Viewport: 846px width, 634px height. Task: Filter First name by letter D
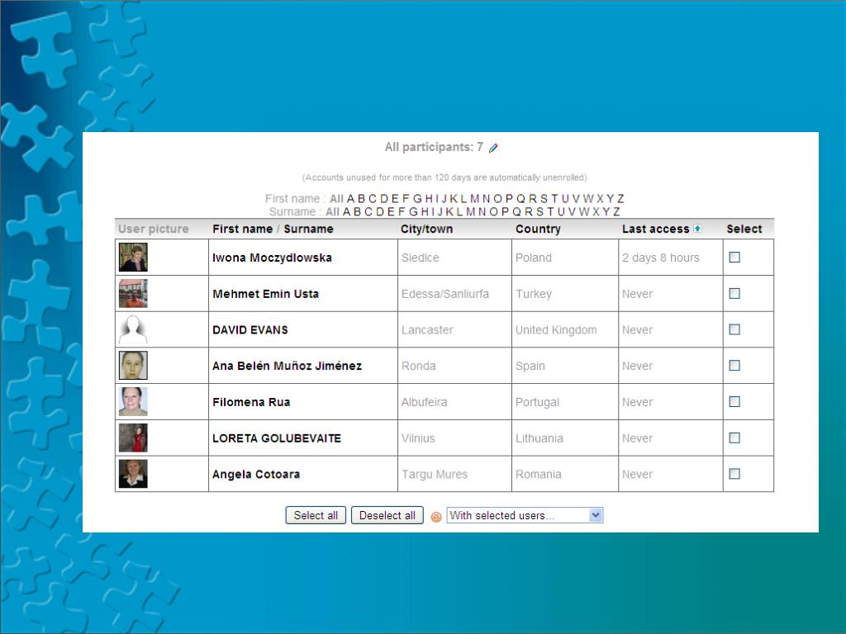click(x=383, y=198)
